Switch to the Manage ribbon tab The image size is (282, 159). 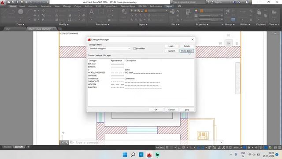click(67, 6)
